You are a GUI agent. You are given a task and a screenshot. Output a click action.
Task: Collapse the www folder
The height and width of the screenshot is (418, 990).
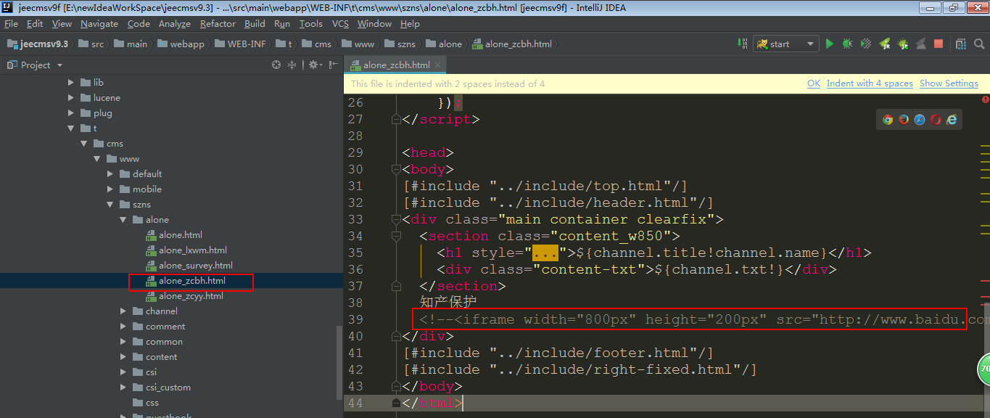pyautogui.click(x=97, y=159)
